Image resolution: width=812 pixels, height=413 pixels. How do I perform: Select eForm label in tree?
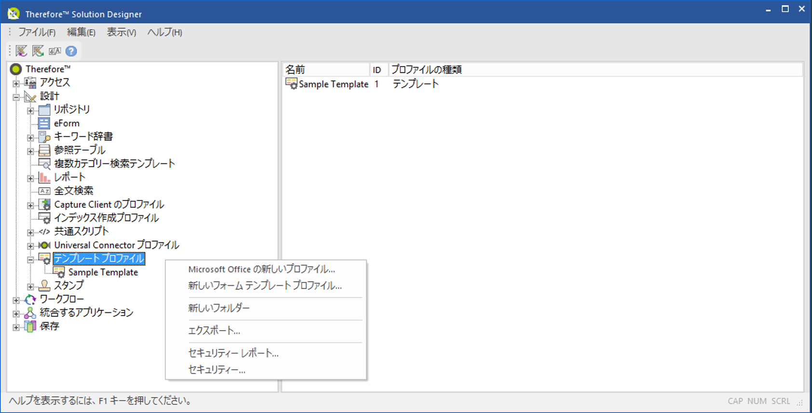(x=67, y=123)
